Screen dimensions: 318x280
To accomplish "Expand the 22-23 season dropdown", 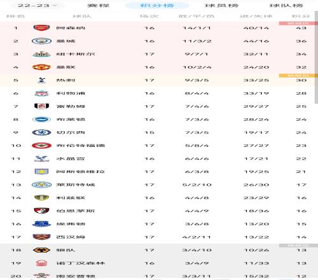I will [x=38, y=5].
